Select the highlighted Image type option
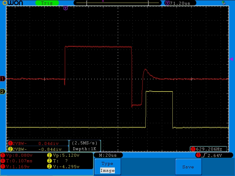235x176 pixels. click(x=107, y=170)
